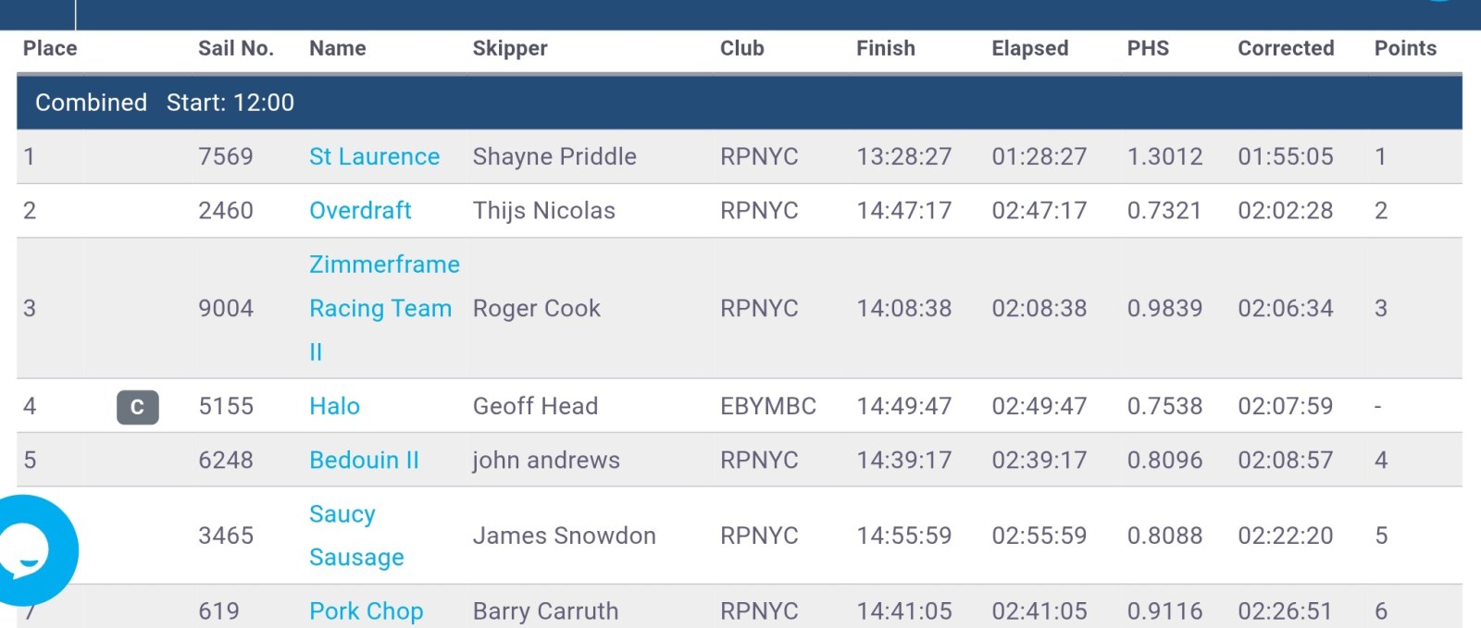Viewport: 1481px width, 628px height.
Task: Click the Club column header
Action: click(x=742, y=49)
